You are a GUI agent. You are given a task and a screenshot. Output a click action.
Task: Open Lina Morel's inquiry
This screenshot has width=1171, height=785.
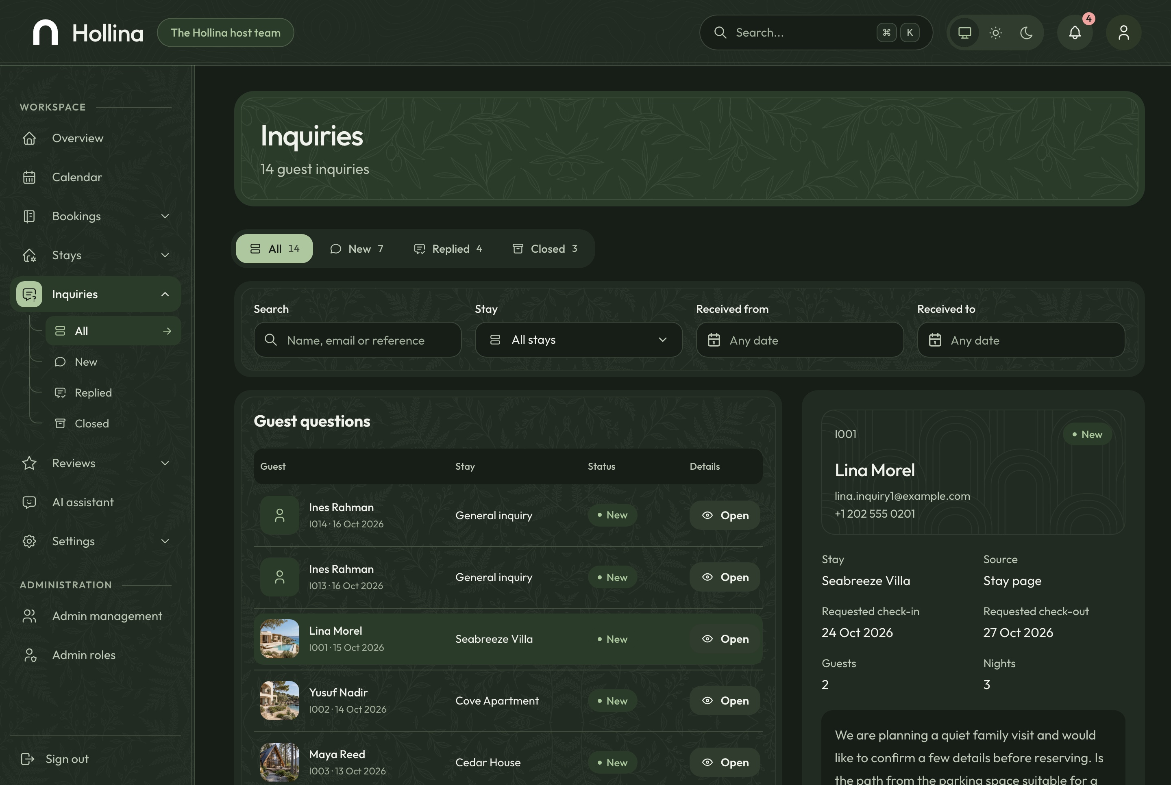click(725, 639)
